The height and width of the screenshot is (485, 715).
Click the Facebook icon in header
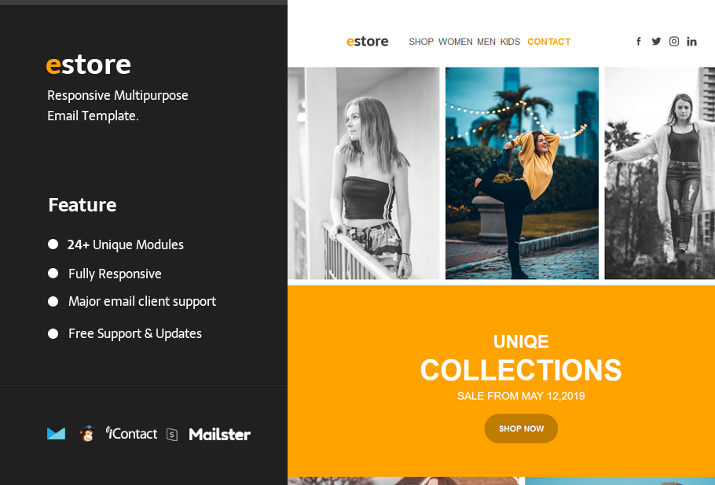point(639,42)
